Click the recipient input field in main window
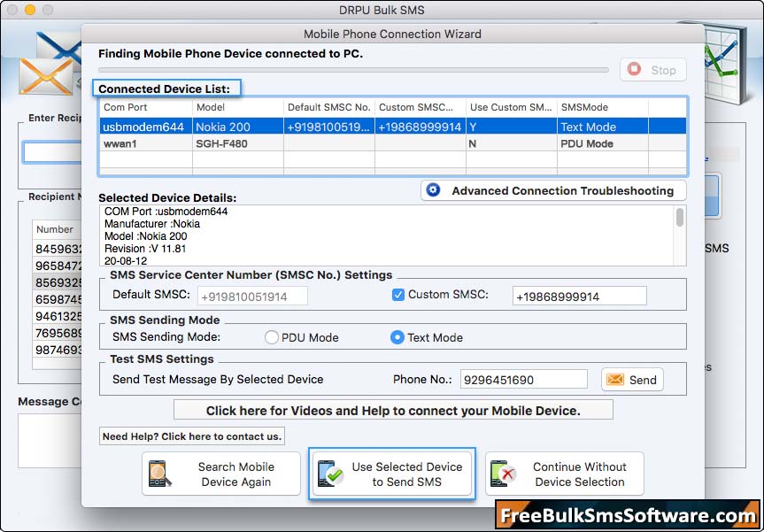The width and height of the screenshot is (764, 532). 52,152
